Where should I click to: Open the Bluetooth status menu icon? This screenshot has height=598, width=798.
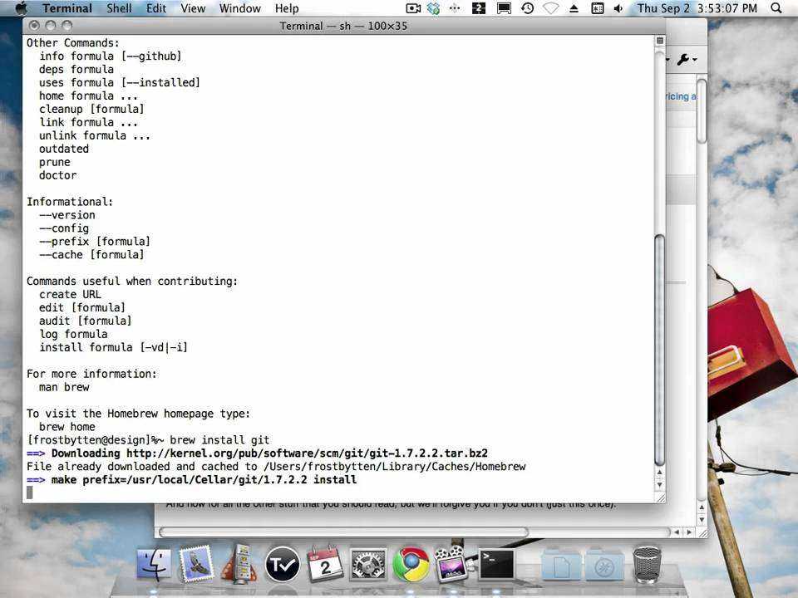click(x=597, y=8)
